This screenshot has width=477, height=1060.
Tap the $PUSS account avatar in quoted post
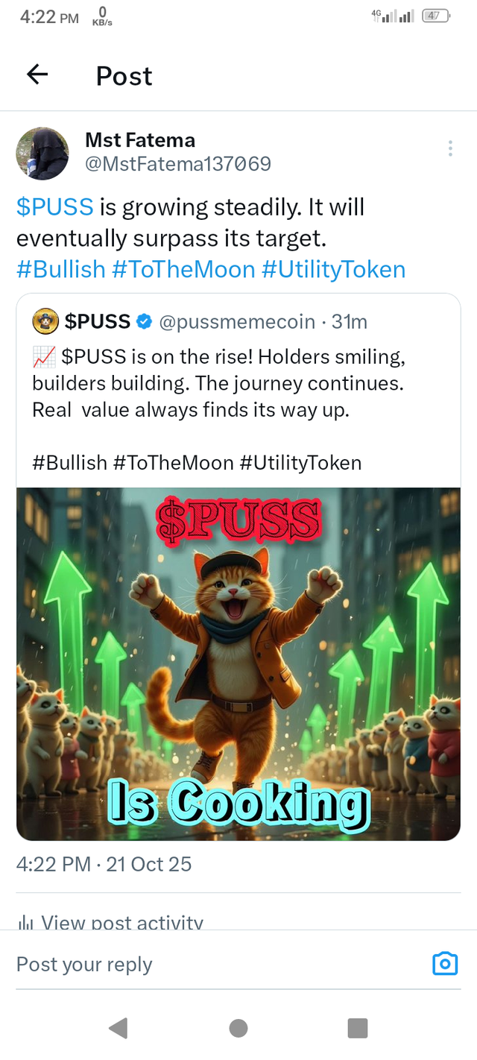pos(45,322)
